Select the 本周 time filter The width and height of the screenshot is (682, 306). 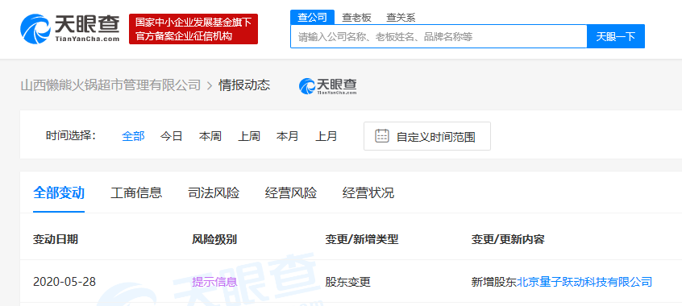[210, 136]
